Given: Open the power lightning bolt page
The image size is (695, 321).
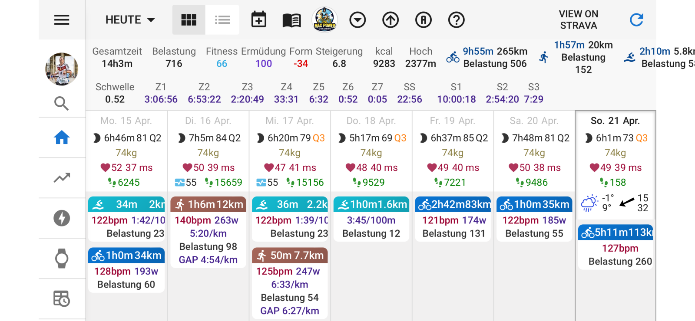Looking at the screenshot, I should pyautogui.click(x=62, y=218).
